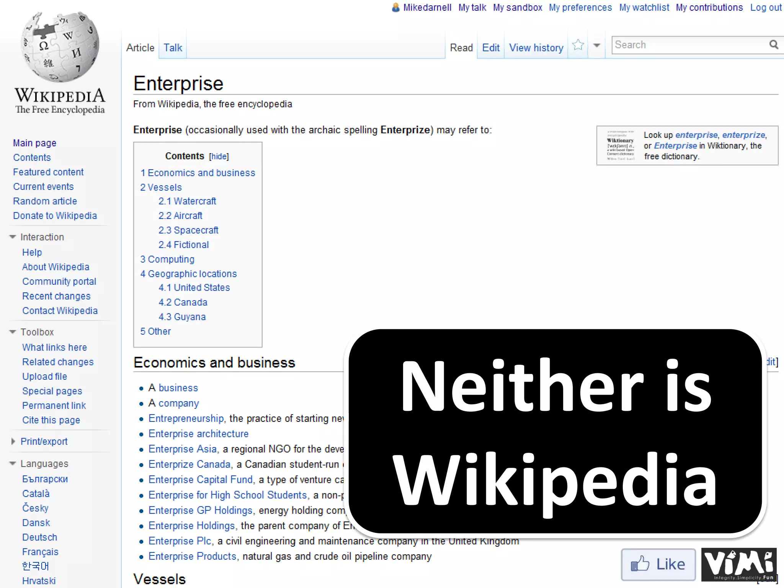The width and height of the screenshot is (784, 588).
Task: Open Contact Wikipedia link
Action: [60, 310]
